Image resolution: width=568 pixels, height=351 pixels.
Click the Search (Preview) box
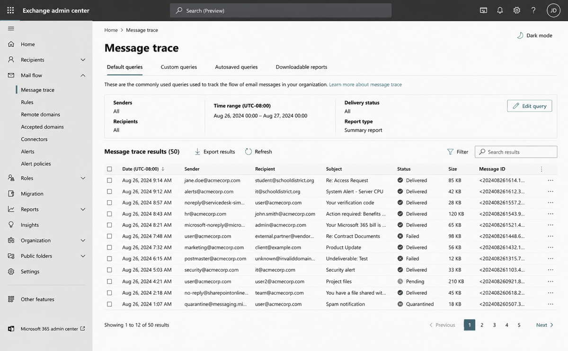[281, 10]
